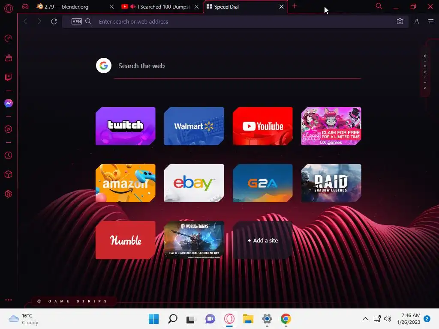439x329 pixels.
Task: Open Messenger in sidebar
Action: [9, 103]
